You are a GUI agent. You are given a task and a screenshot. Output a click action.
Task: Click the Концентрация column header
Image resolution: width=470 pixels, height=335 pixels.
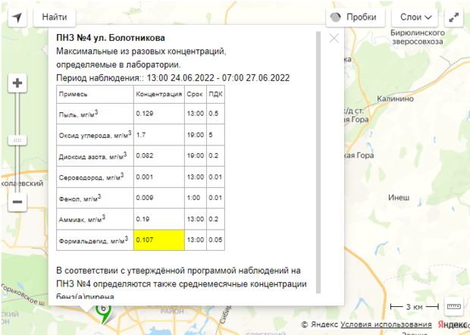(x=158, y=94)
